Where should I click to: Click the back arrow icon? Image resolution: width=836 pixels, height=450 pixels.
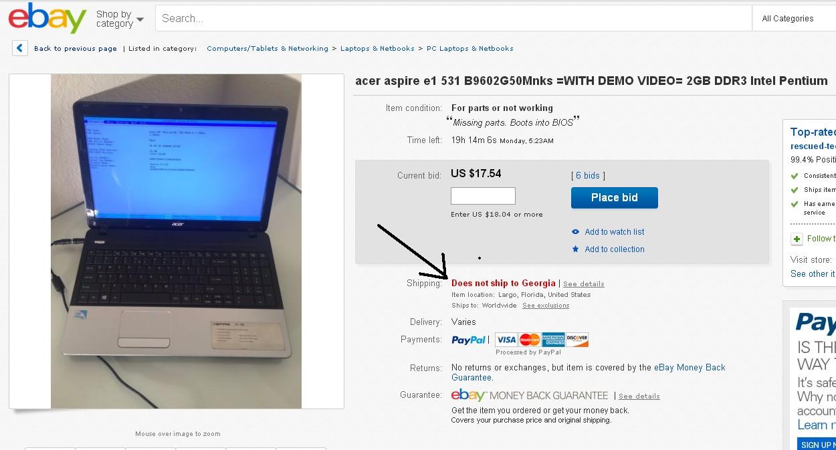20,48
